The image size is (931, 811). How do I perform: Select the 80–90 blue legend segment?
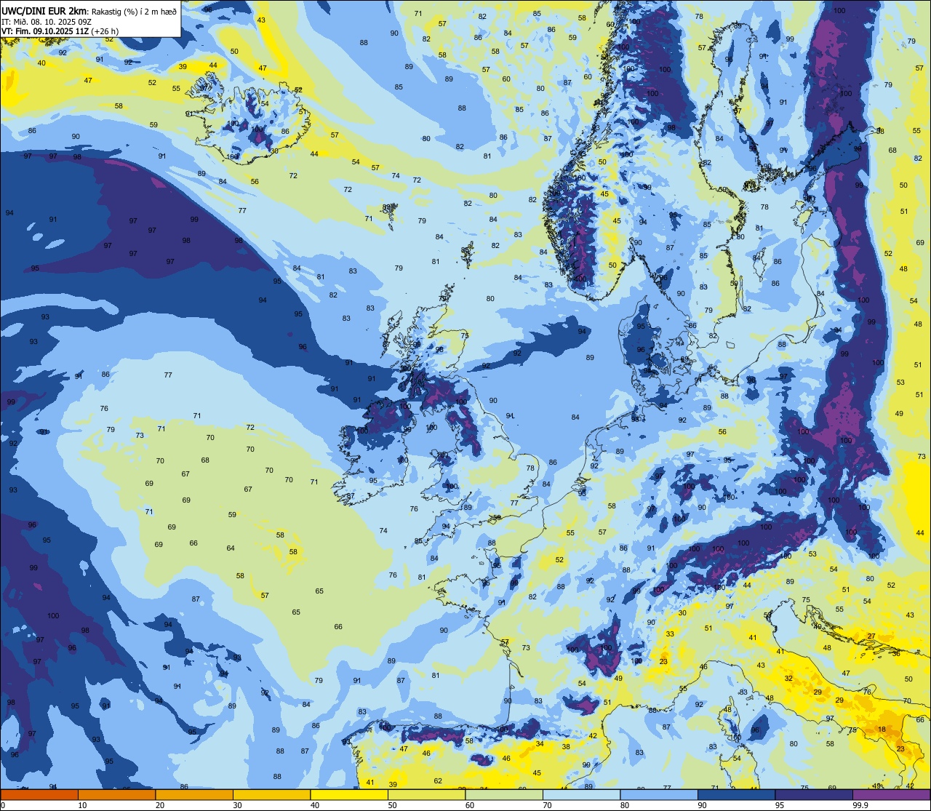659,795
